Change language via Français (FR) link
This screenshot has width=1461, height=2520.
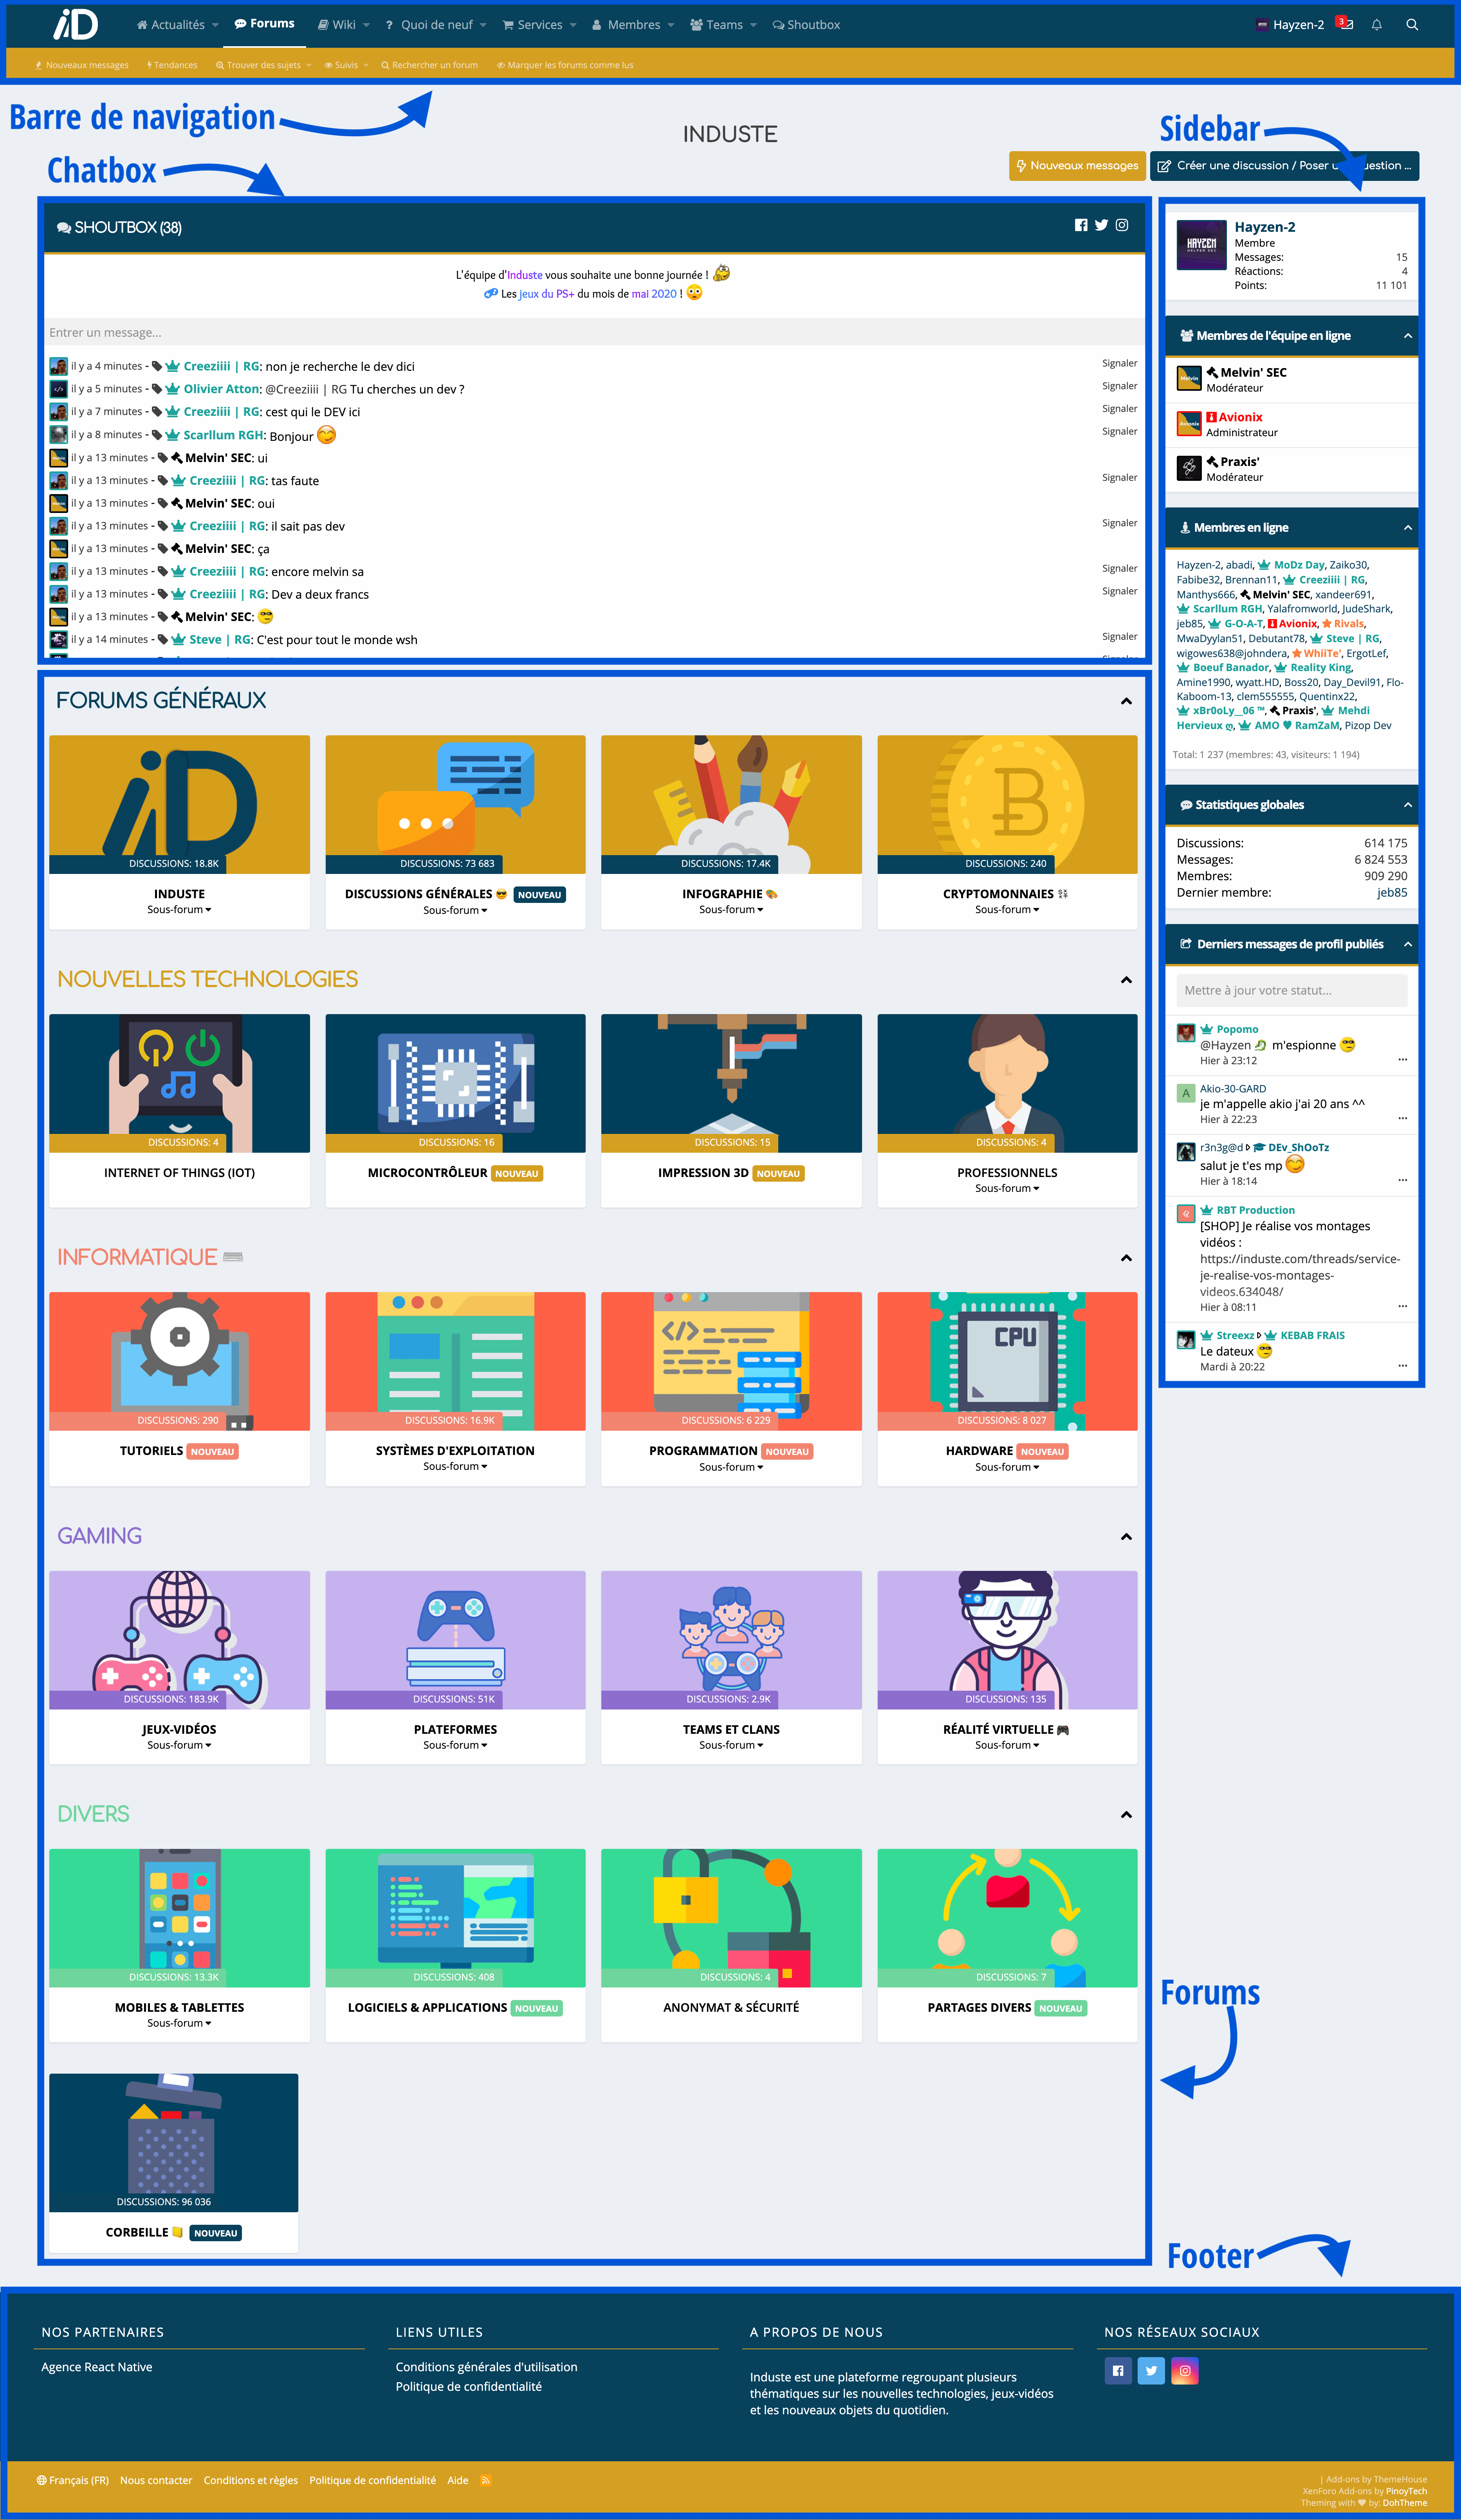(73, 2480)
